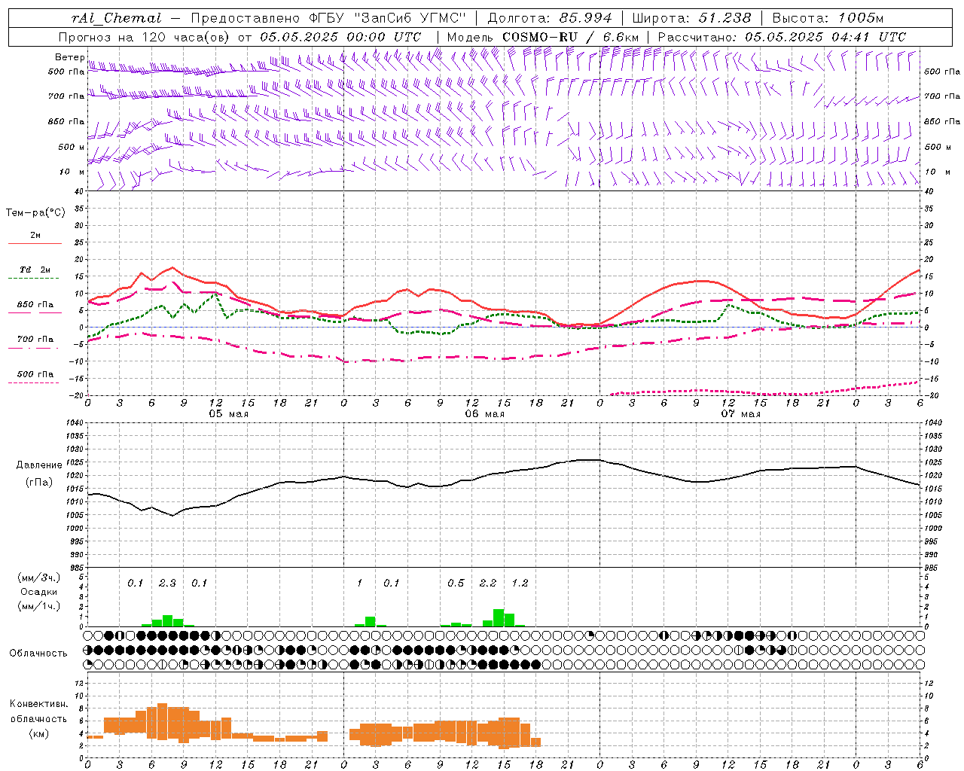Click the 2.3 precipitation total value
The width and height of the screenshot is (964, 771).
(x=167, y=584)
